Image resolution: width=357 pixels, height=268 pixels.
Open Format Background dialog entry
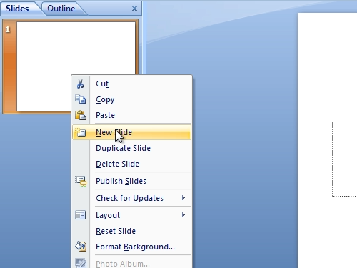tap(132, 247)
